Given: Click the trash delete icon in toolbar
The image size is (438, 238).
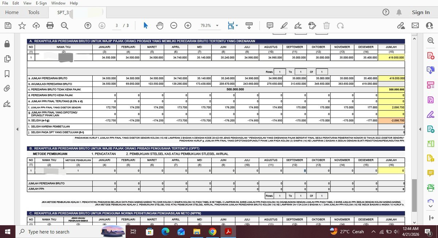Looking at the screenshot, I should [326, 25].
